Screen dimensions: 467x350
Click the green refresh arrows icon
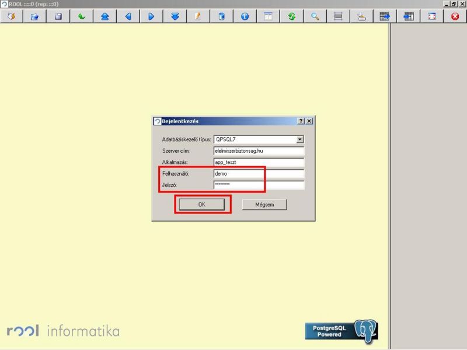pyautogui.click(x=291, y=17)
